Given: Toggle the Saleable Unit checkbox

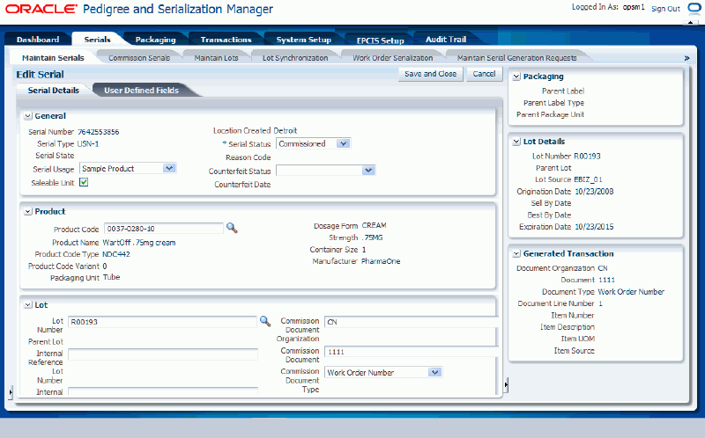Looking at the screenshot, I should point(84,182).
